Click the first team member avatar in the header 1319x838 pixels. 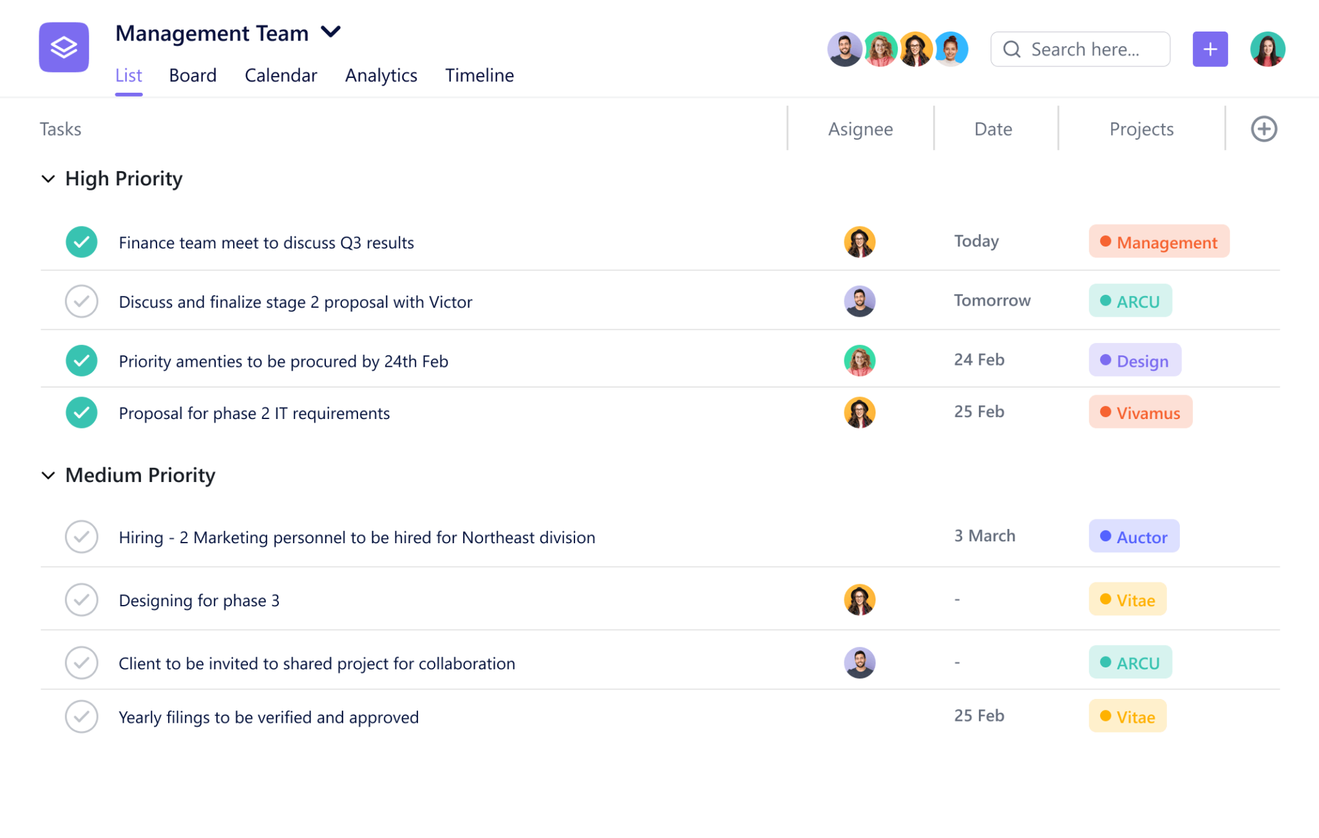pyautogui.click(x=844, y=48)
